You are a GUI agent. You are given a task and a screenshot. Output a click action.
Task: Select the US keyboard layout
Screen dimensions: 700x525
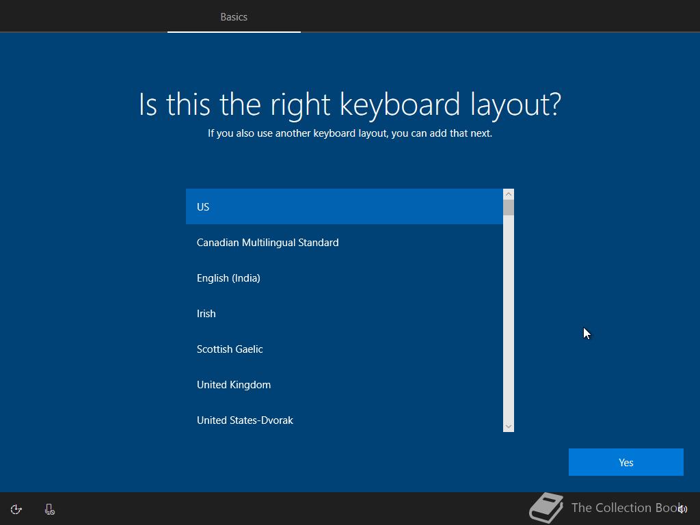345,206
